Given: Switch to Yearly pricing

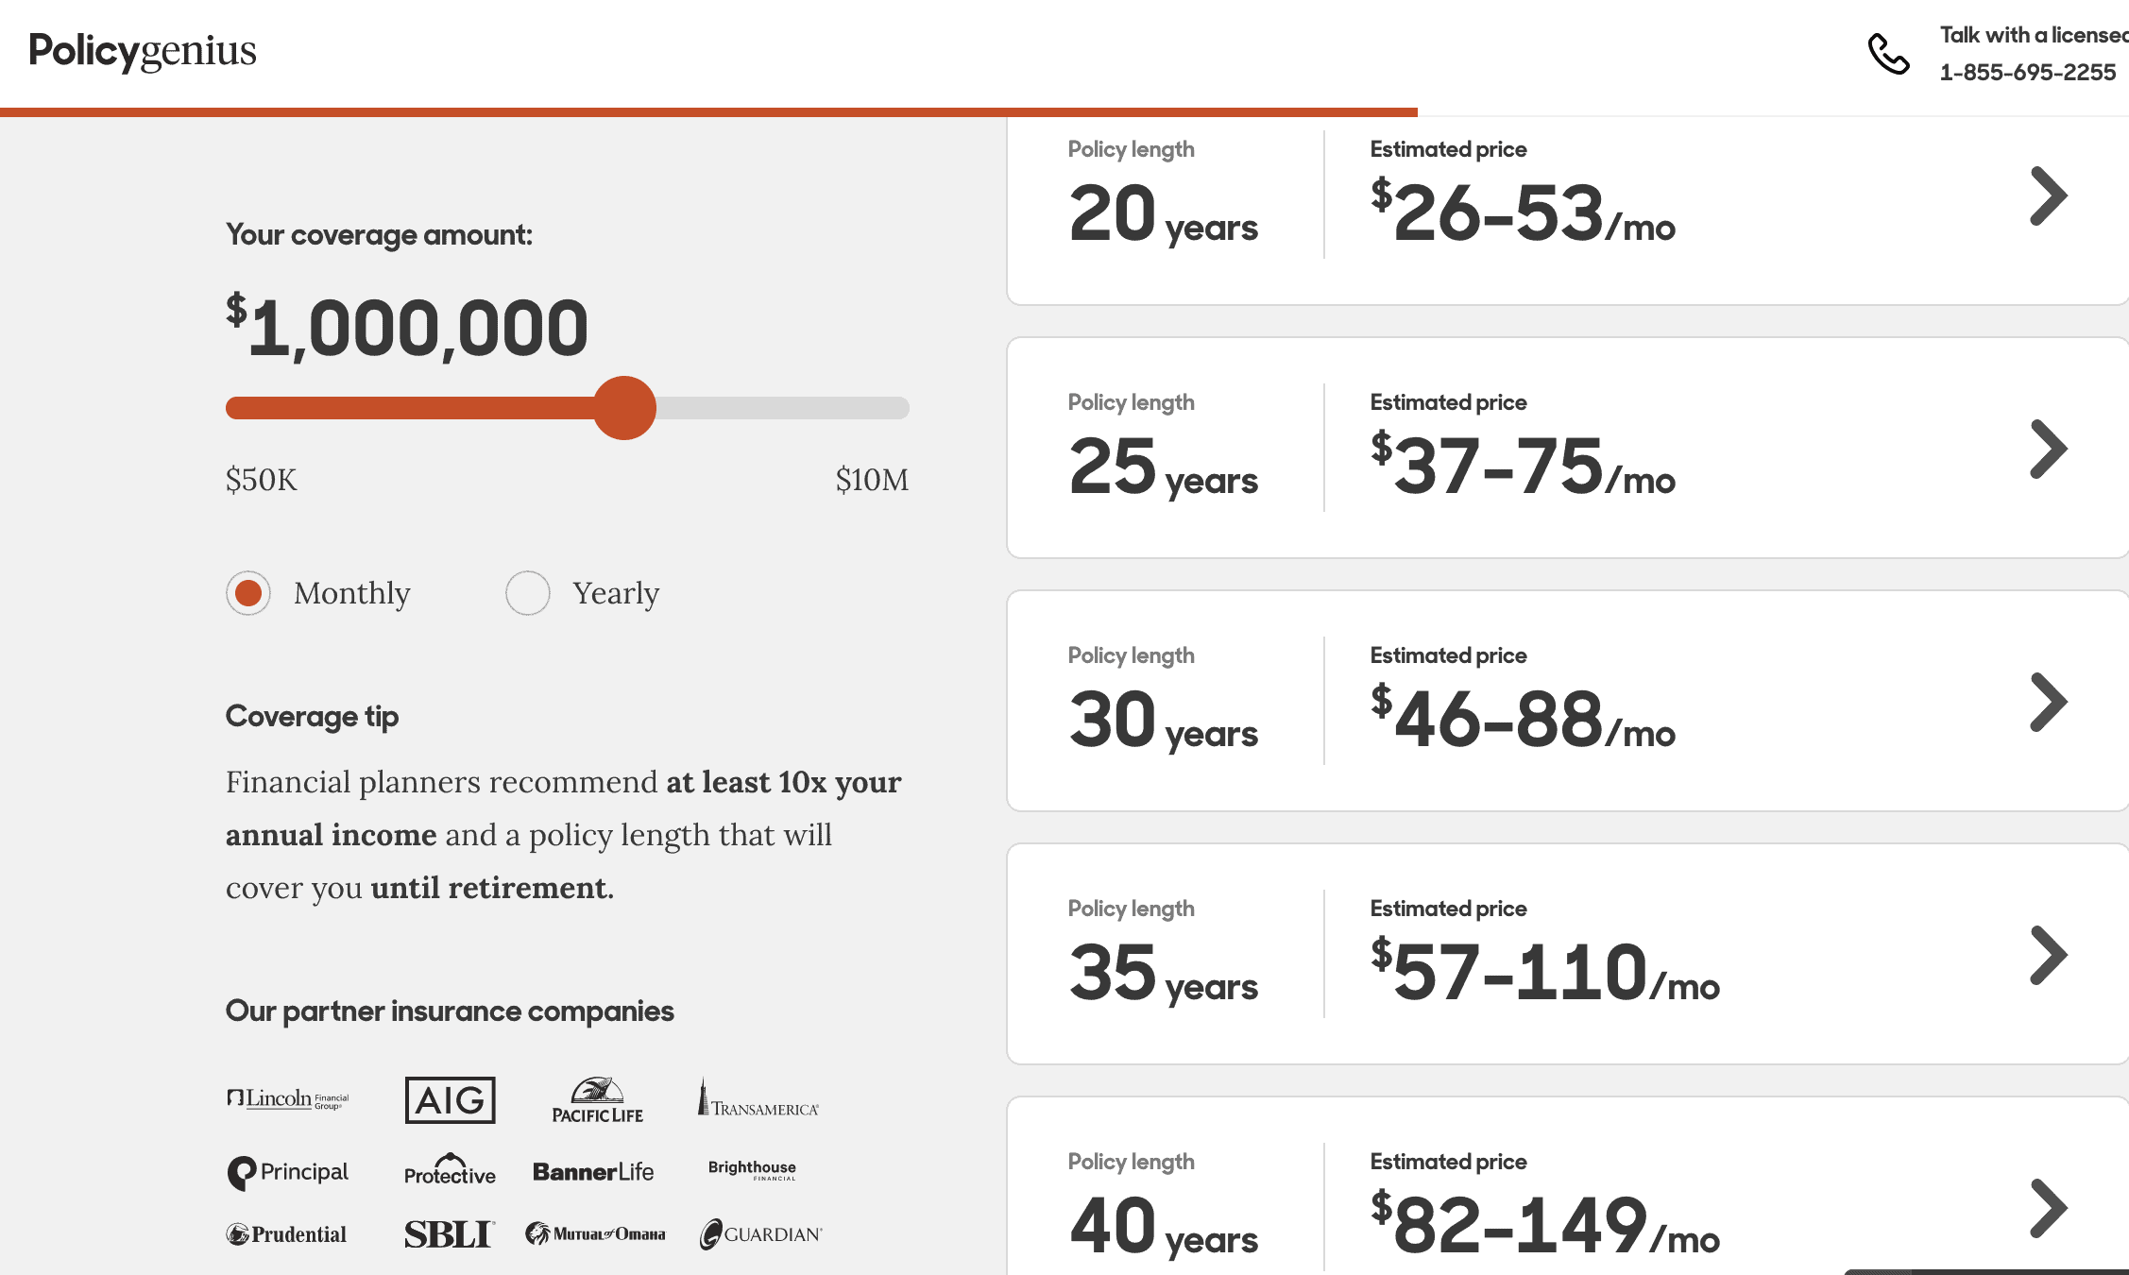Looking at the screenshot, I should [x=529, y=593].
